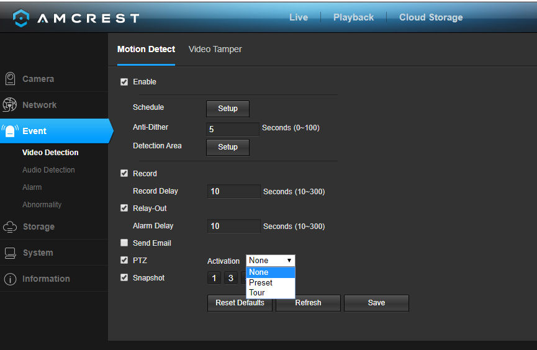The height and width of the screenshot is (350, 537).
Task: Switch to the Video Tamper tab
Action: (x=215, y=49)
